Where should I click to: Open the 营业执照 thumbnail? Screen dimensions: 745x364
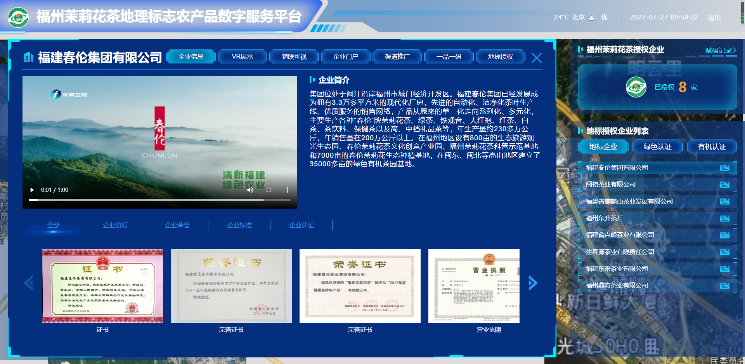click(474, 286)
